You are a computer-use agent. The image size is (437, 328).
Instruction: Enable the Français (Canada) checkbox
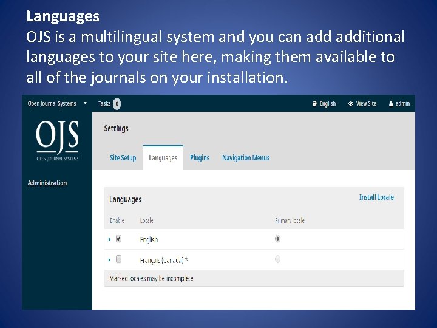(118, 259)
